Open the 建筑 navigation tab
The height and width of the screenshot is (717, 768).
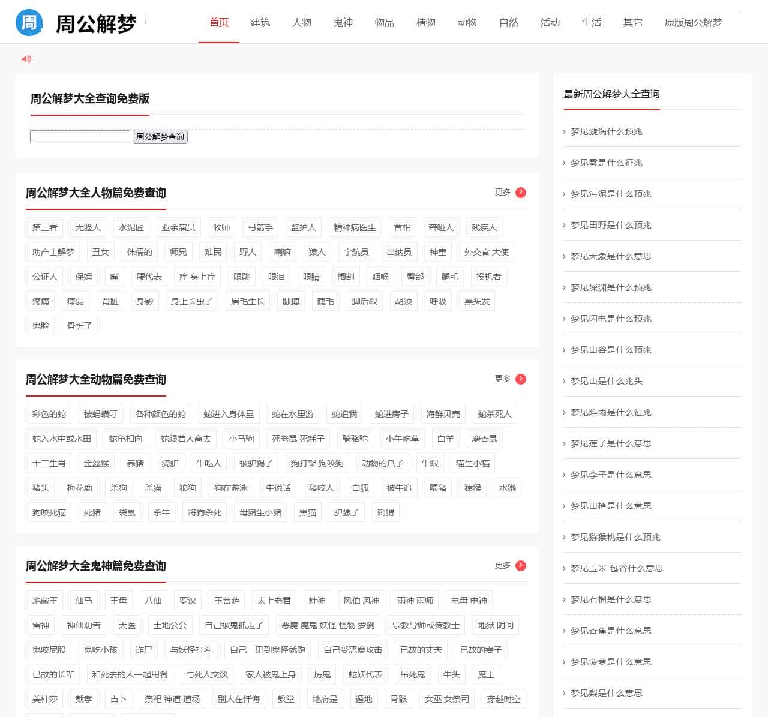[x=260, y=23]
